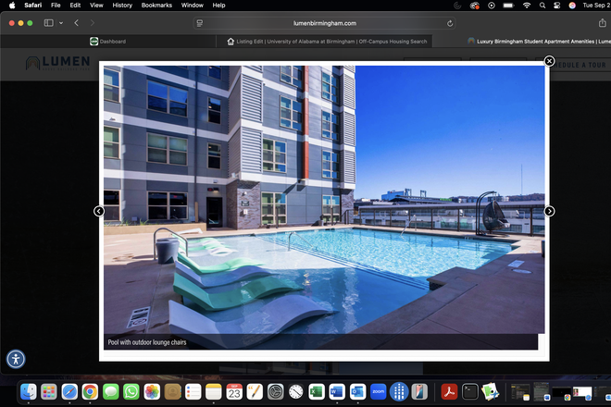The height and width of the screenshot is (407, 611).
Task: Close the photo lightbox with X button
Action: pos(549,61)
